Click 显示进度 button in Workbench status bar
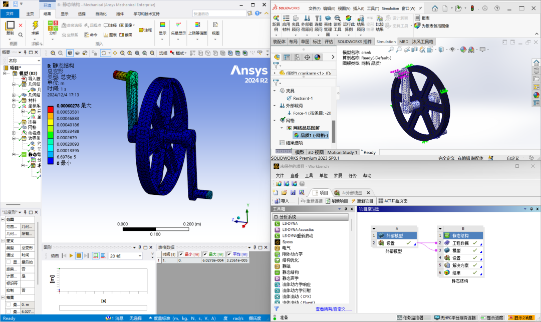This screenshot has height=322, width=541. click(492, 317)
